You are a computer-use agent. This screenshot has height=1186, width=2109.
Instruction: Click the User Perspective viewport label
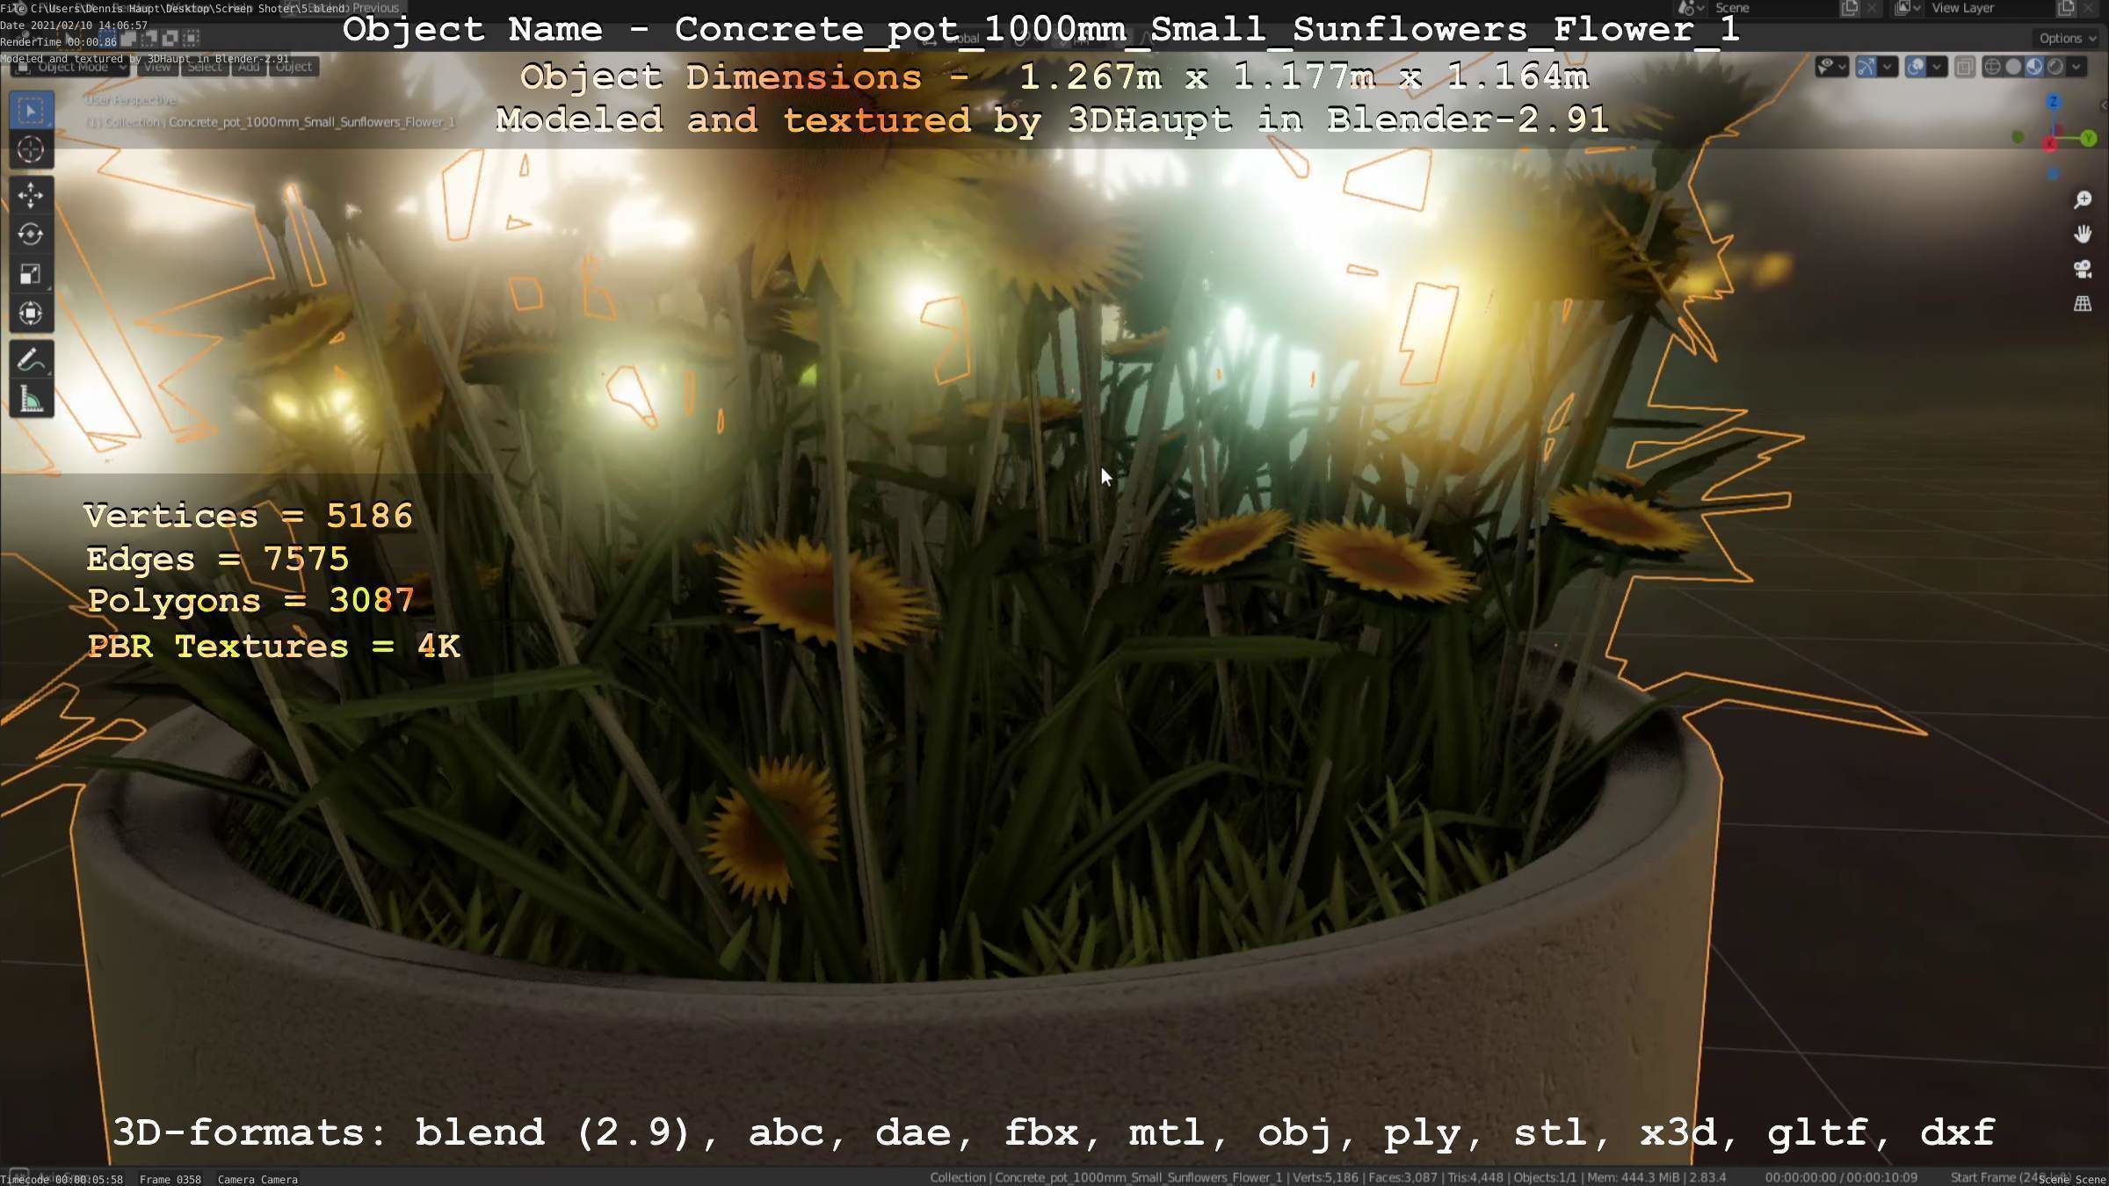pos(130,100)
